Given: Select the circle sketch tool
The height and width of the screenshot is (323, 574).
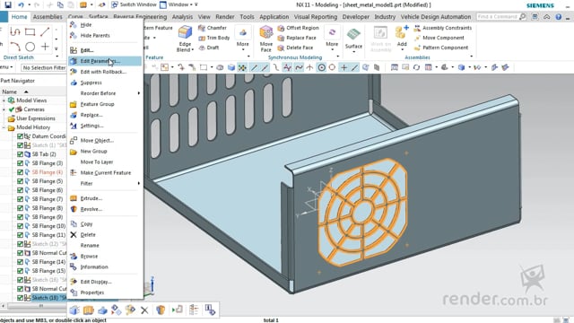Looking at the screenshot, I should 30,47.
